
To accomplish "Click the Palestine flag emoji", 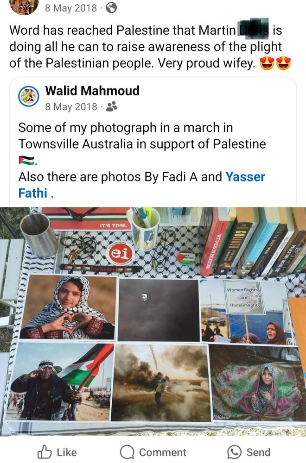I will click(x=26, y=160).
